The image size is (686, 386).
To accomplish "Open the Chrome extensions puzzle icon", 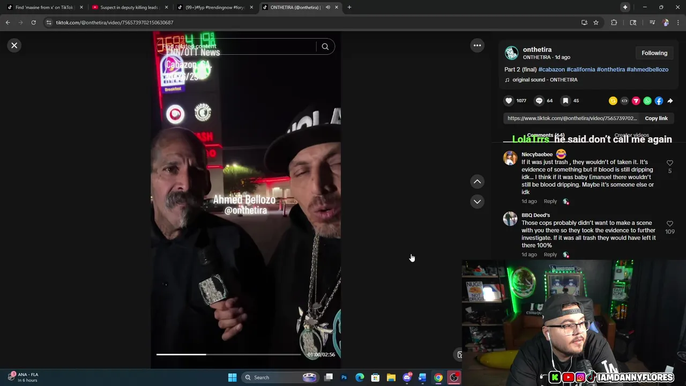I will pyautogui.click(x=614, y=23).
